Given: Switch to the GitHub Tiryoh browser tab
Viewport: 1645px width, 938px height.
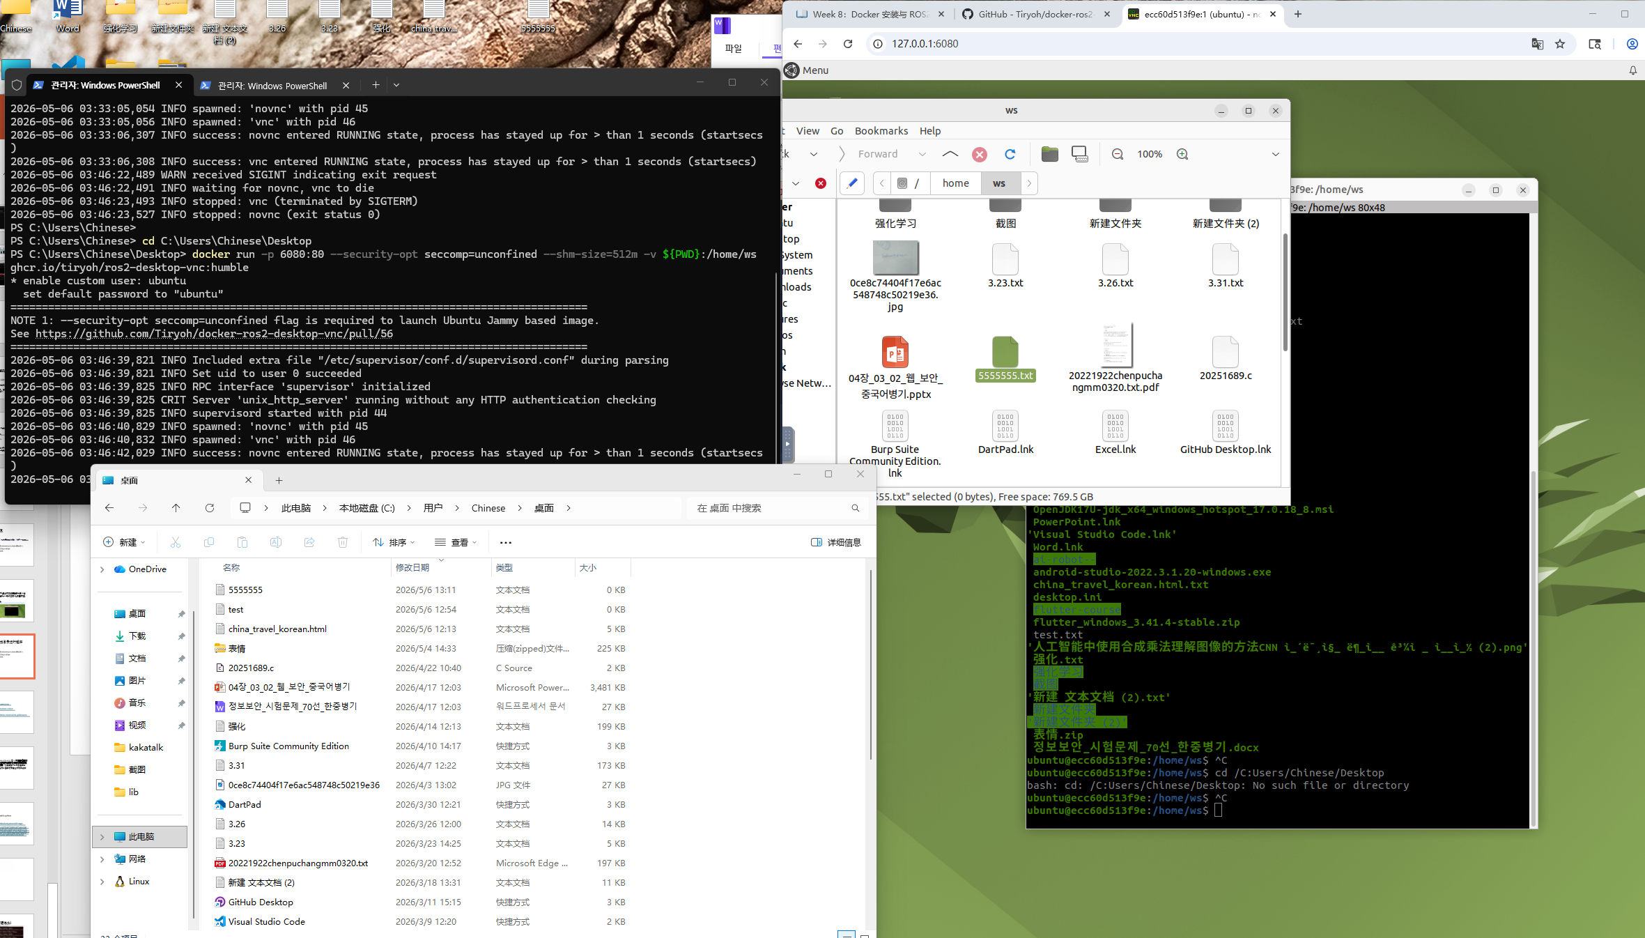Looking at the screenshot, I should tap(1035, 14).
